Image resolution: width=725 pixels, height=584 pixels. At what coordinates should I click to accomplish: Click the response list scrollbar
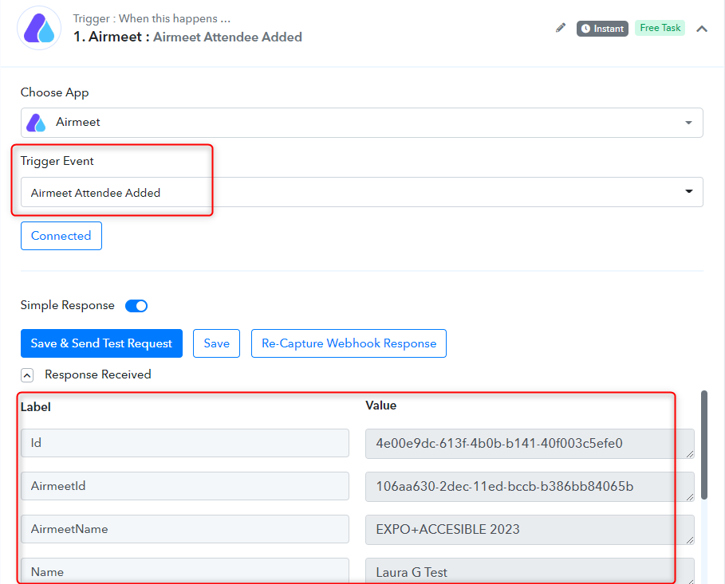coord(704,445)
